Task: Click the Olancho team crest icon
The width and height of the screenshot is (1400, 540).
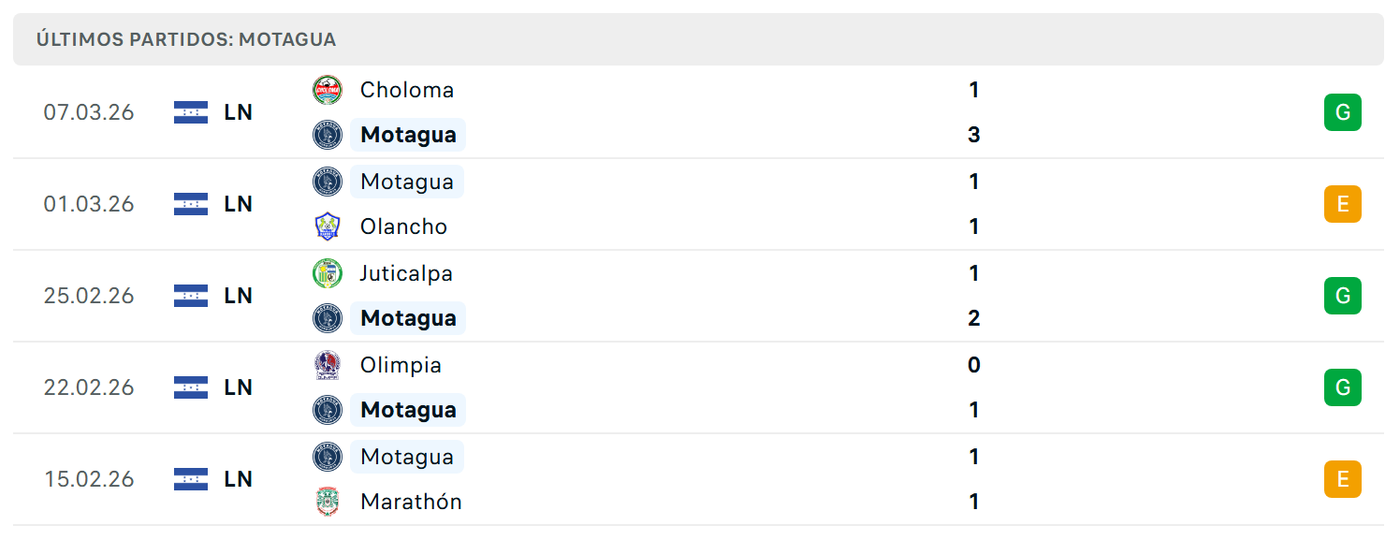Action: [x=328, y=226]
